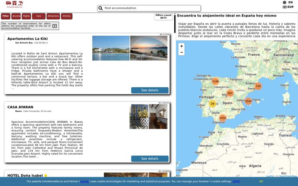Open the 343 map cluster near Barcelona

[x=258, y=86]
